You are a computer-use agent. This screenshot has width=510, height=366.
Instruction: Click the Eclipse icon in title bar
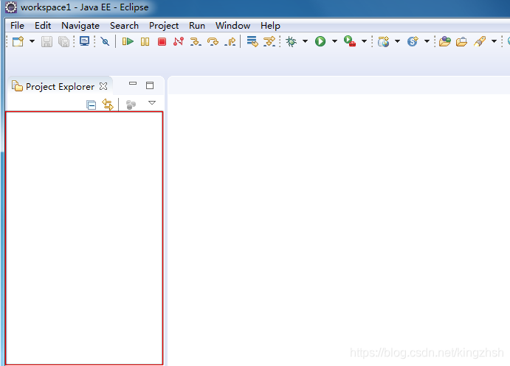(11, 7)
